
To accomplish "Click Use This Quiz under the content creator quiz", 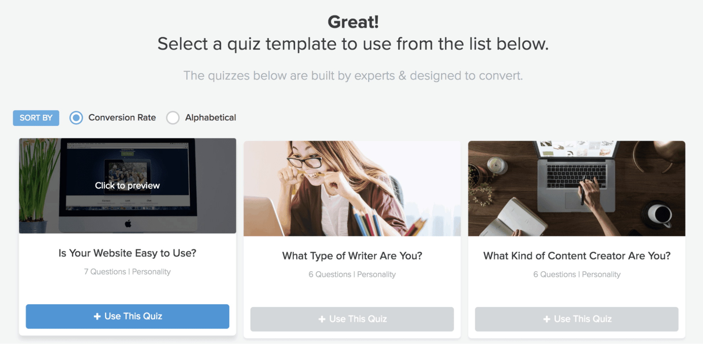I will pyautogui.click(x=576, y=318).
